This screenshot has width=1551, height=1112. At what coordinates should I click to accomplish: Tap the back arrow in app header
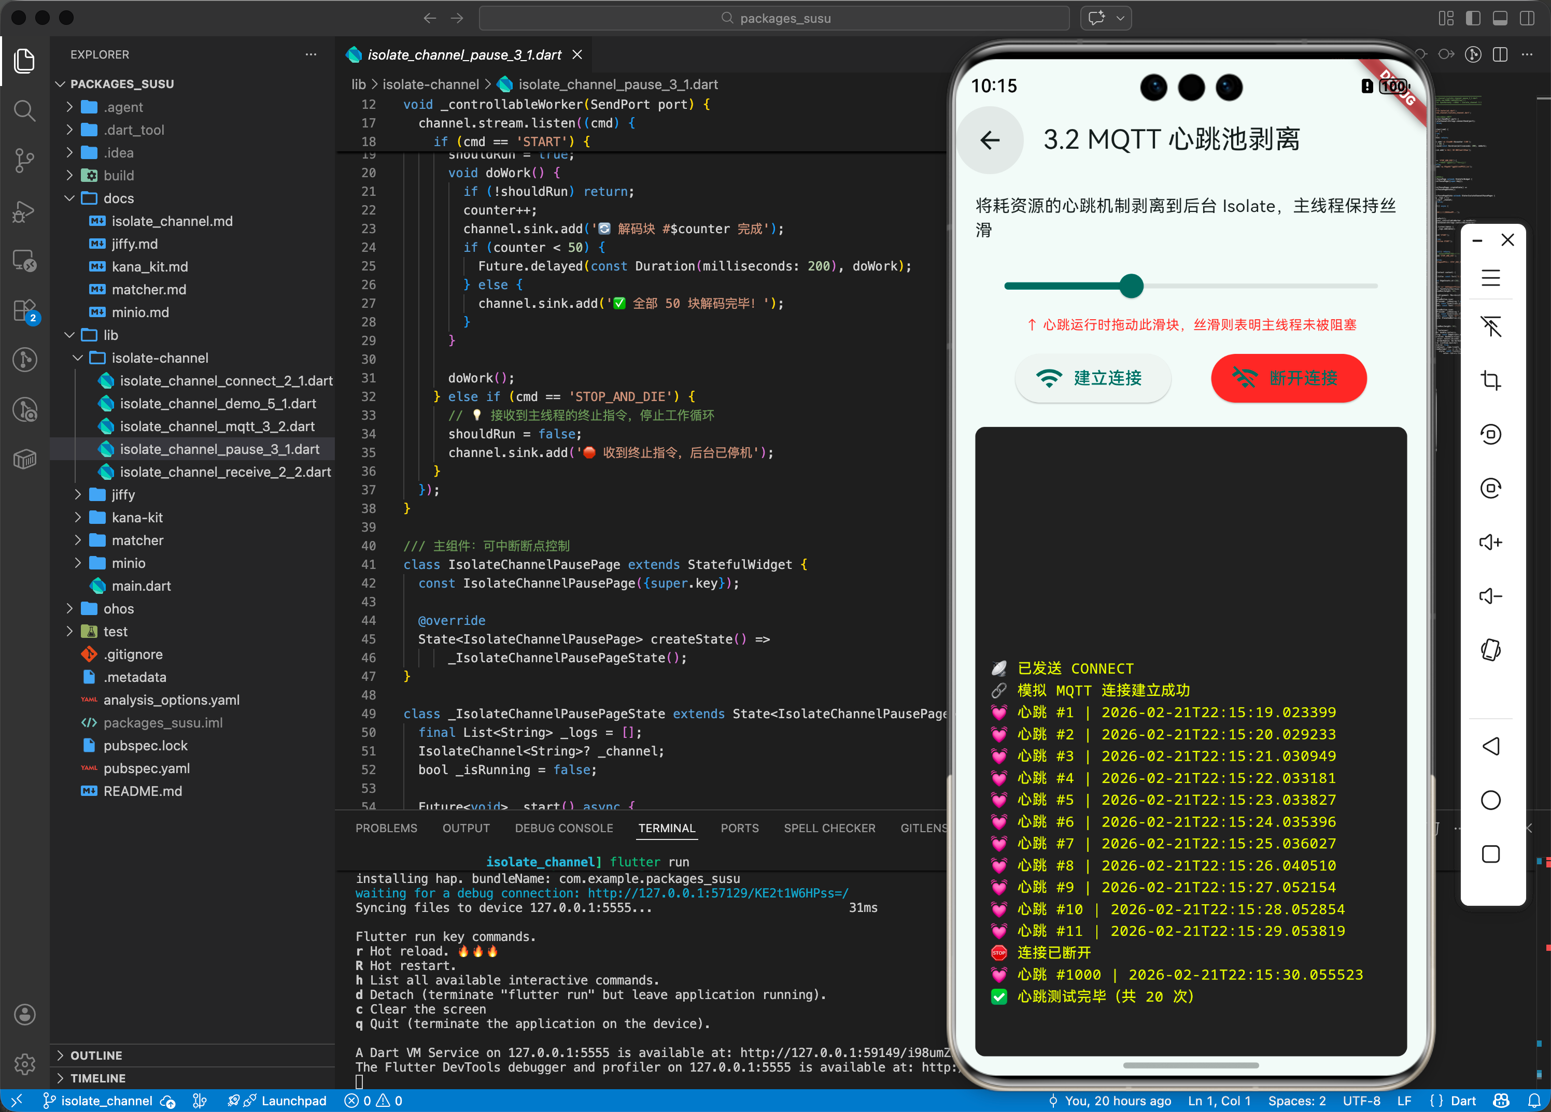[990, 140]
